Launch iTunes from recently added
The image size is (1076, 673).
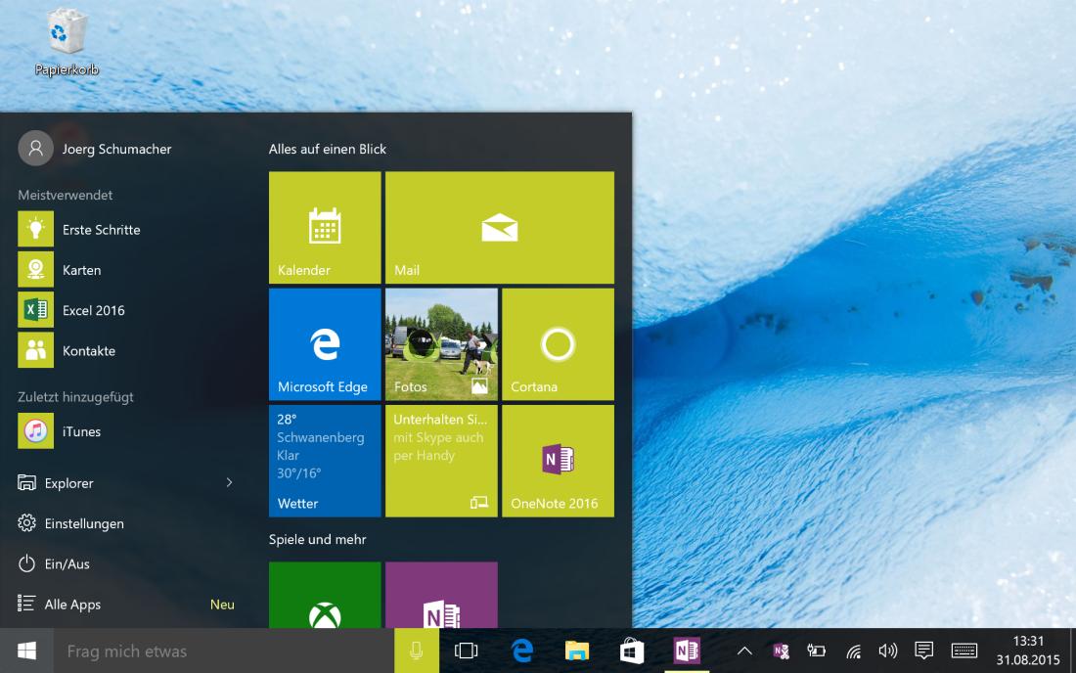pyautogui.click(x=125, y=431)
